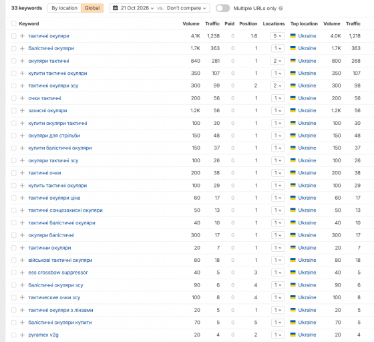Viewport: 374px width, 342px height.
Task: Click the plus icon beside тактичні окуляри
Action: [x=22, y=36]
